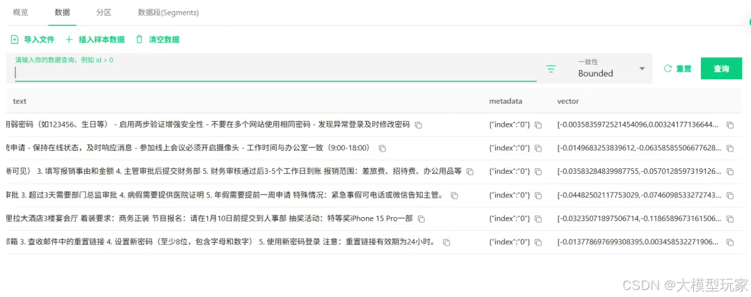This screenshot has width=751, height=297.
Task: Click the metadata column header
Action: click(x=506, y=101)
